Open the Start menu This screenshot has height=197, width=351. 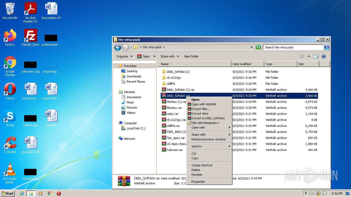(7, 193)
